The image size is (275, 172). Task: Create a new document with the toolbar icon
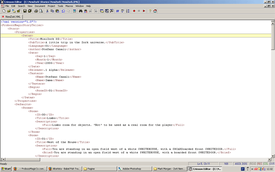coord(4,11)
